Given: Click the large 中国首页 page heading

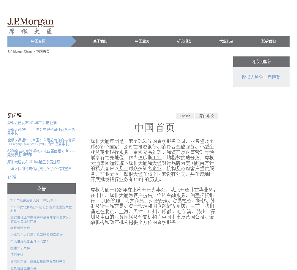Looking at the screenshot, I should pyautogui.click(x=154, y=127).
